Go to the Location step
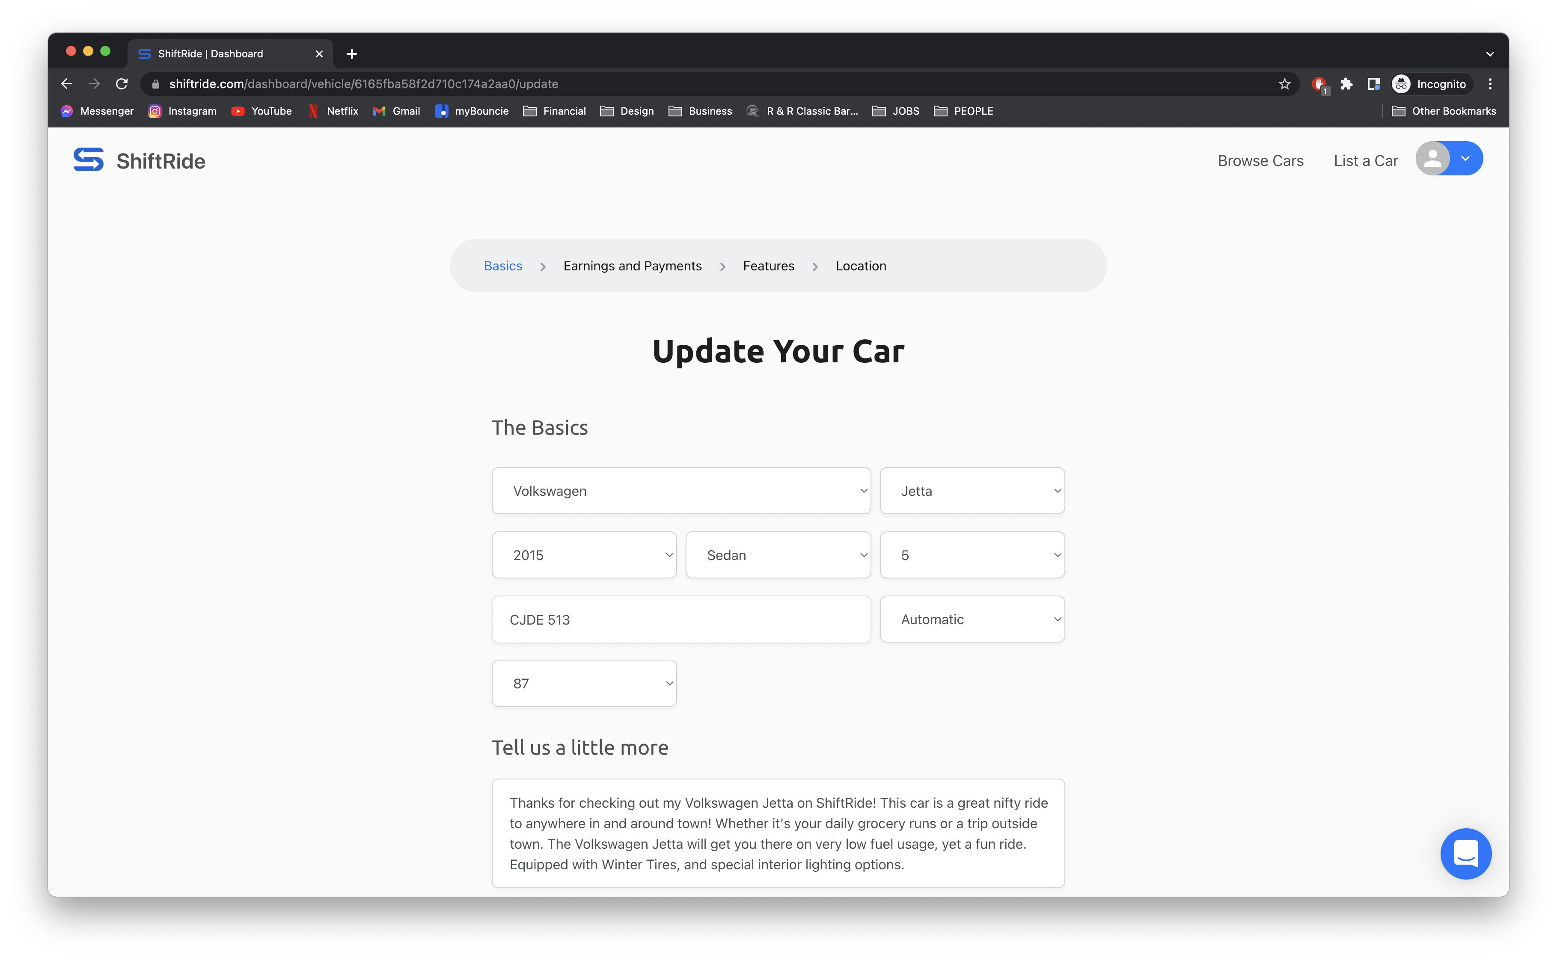 860,265
